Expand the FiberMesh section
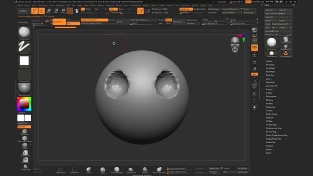313x176 pixels. [270, 82]
